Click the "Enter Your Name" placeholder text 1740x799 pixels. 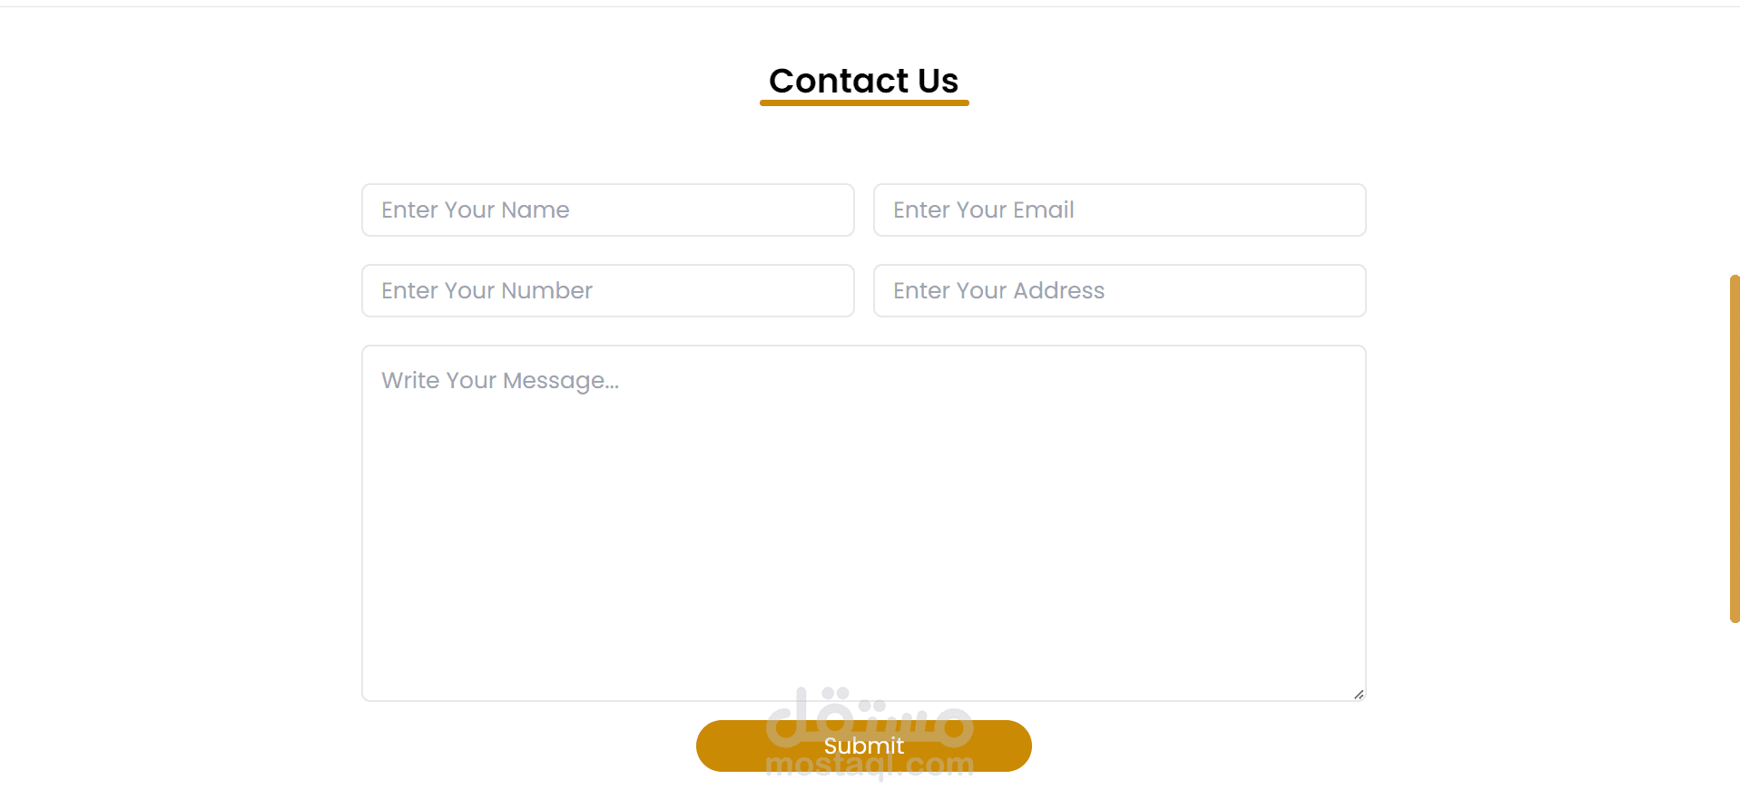click(475, 210)
